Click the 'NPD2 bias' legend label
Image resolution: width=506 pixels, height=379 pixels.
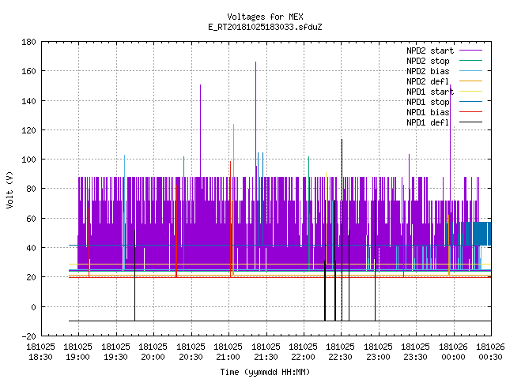coord(428,71)
